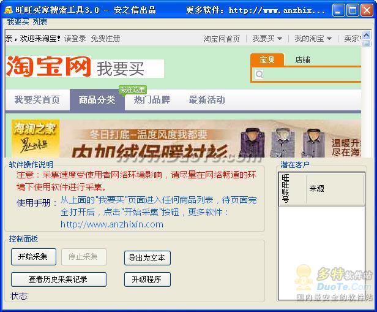Click the 淘淘之家 banner thumbnail

click(35, 139)
